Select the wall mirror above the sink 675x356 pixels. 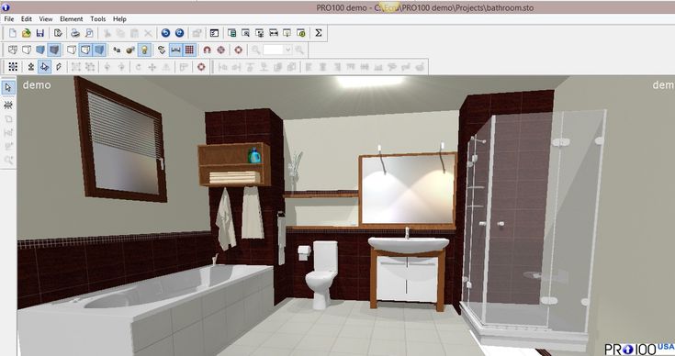pyautogui.click(x=408, y=189)
